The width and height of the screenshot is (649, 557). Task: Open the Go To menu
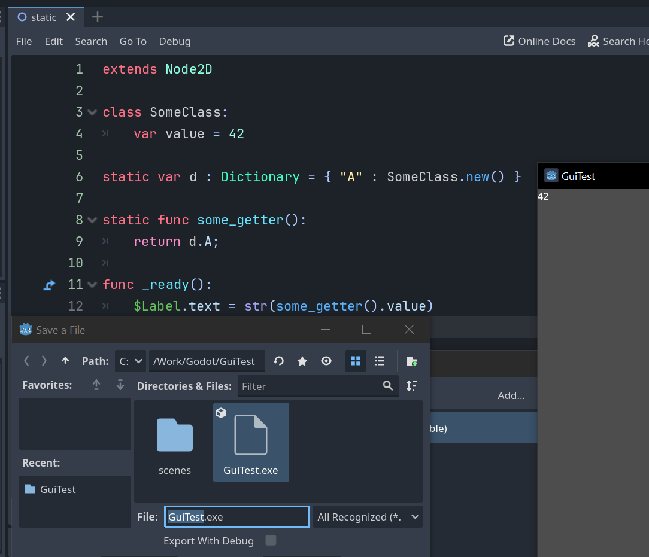(133, 41)
